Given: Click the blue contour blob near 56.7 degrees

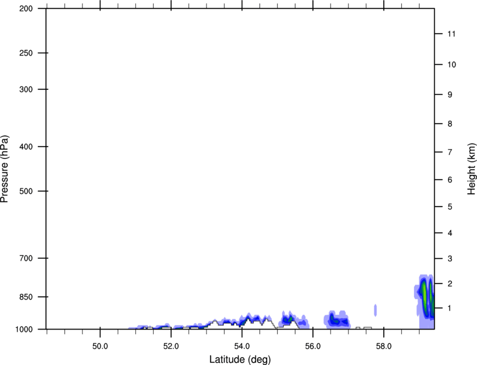Looking at the screenshot, I should point(337,320).
